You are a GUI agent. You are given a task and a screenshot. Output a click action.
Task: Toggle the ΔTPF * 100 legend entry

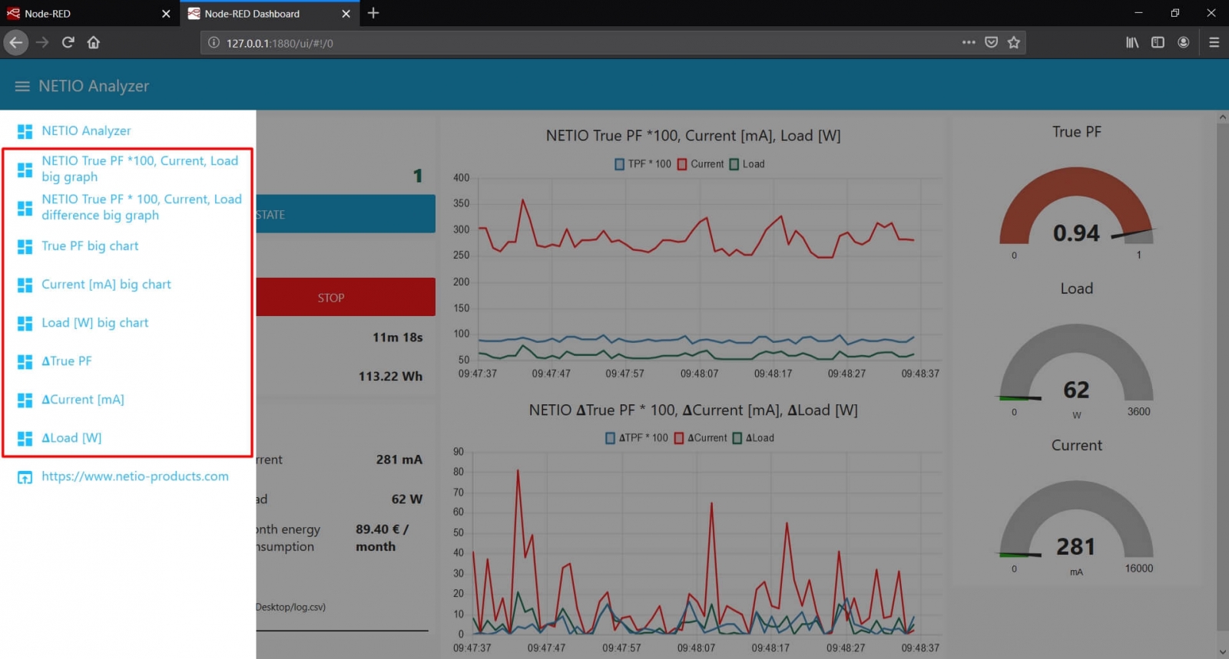click(x=637, y=438)
